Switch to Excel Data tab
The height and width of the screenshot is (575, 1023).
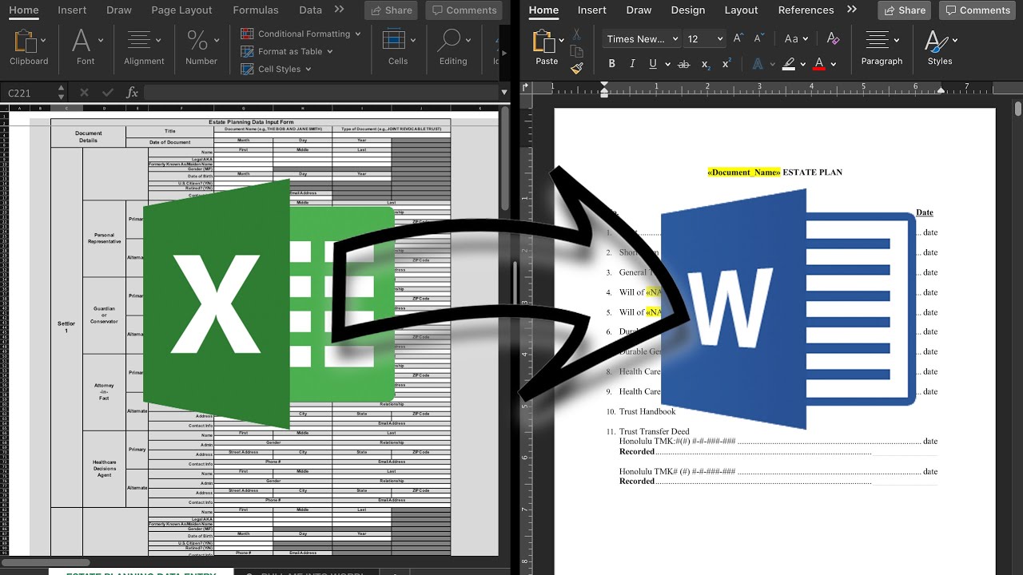click(x=310, y=10)
